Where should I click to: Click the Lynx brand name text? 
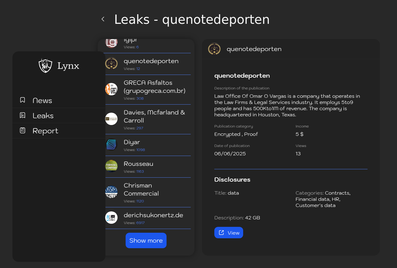pos(68,66)
